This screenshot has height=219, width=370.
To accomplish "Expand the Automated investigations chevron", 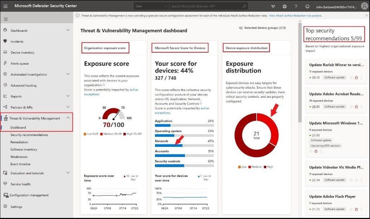I will click(x=68, y=74).
